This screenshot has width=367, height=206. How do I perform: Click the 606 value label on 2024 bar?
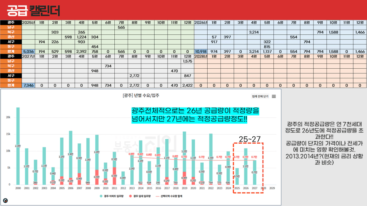pos(228,183)
